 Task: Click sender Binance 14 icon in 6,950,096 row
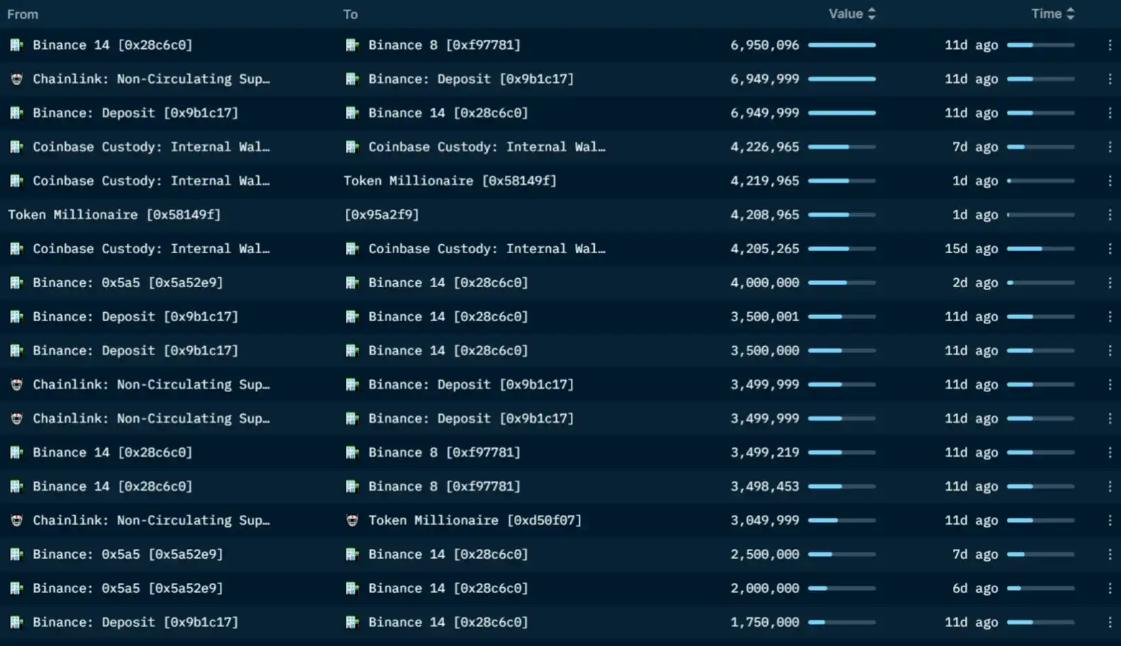[x=16, y=45]
